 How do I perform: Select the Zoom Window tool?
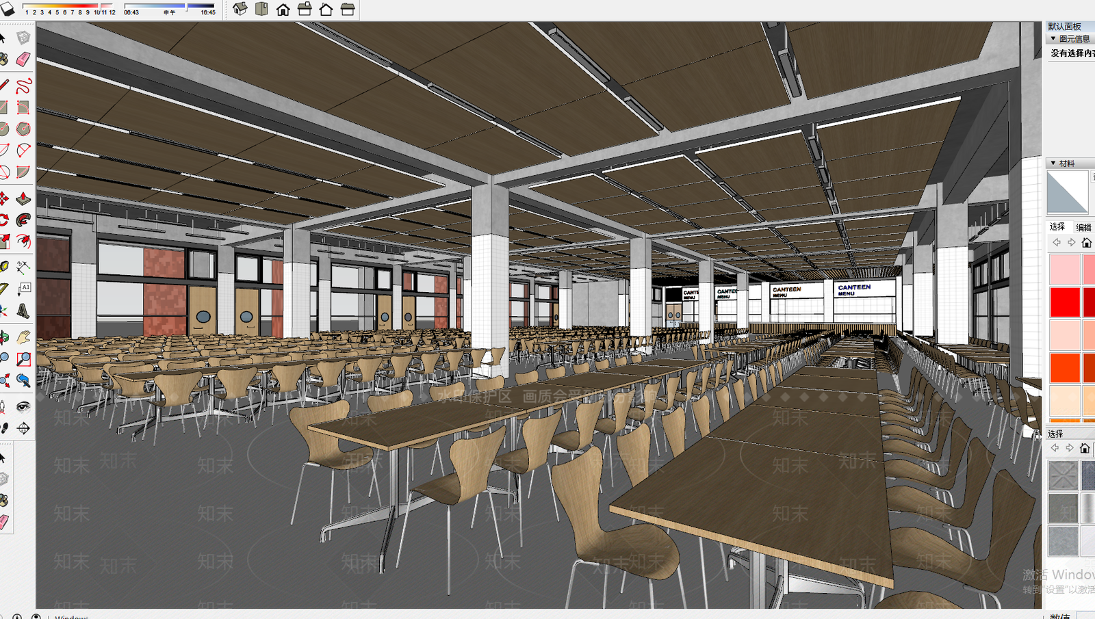click(x=23, y=358)
